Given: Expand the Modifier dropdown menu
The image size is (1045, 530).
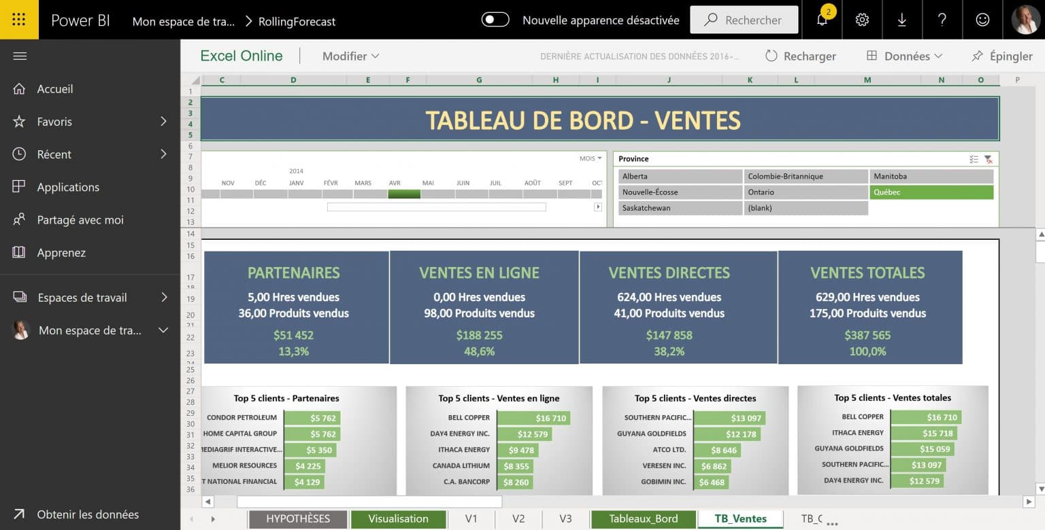Looking at the screenshot, I should (x=350, y=56).
